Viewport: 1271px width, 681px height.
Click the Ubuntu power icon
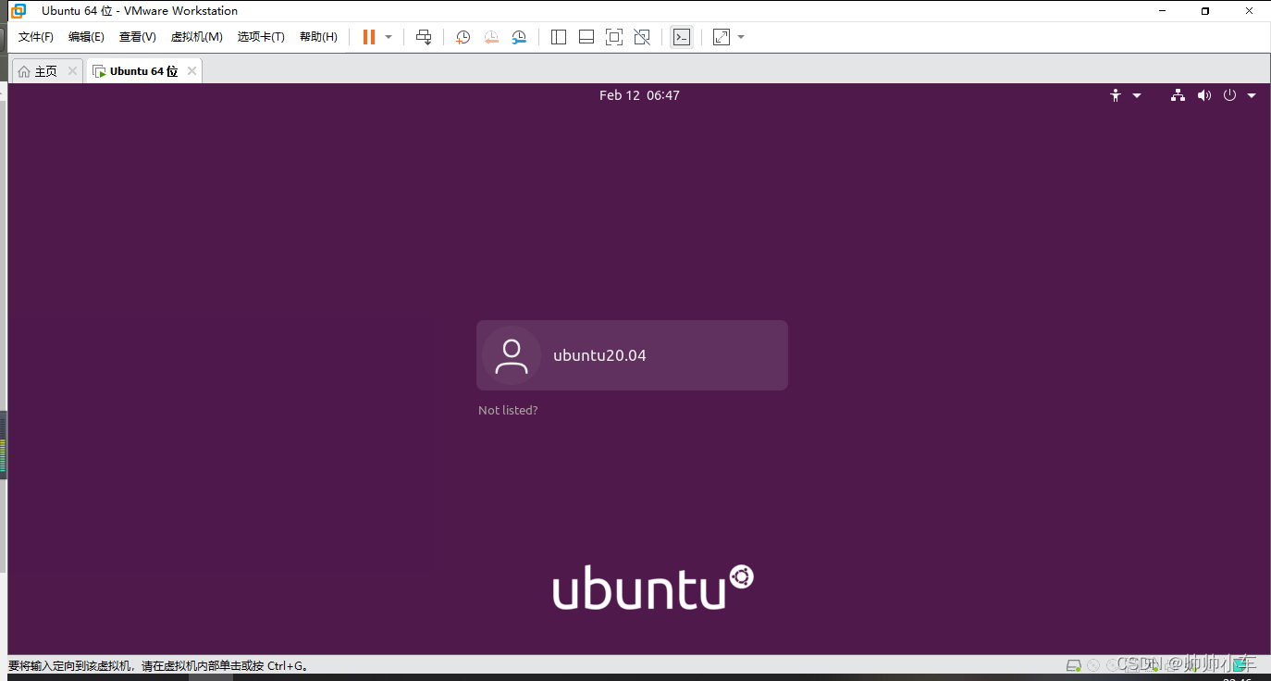[1229, 95]
